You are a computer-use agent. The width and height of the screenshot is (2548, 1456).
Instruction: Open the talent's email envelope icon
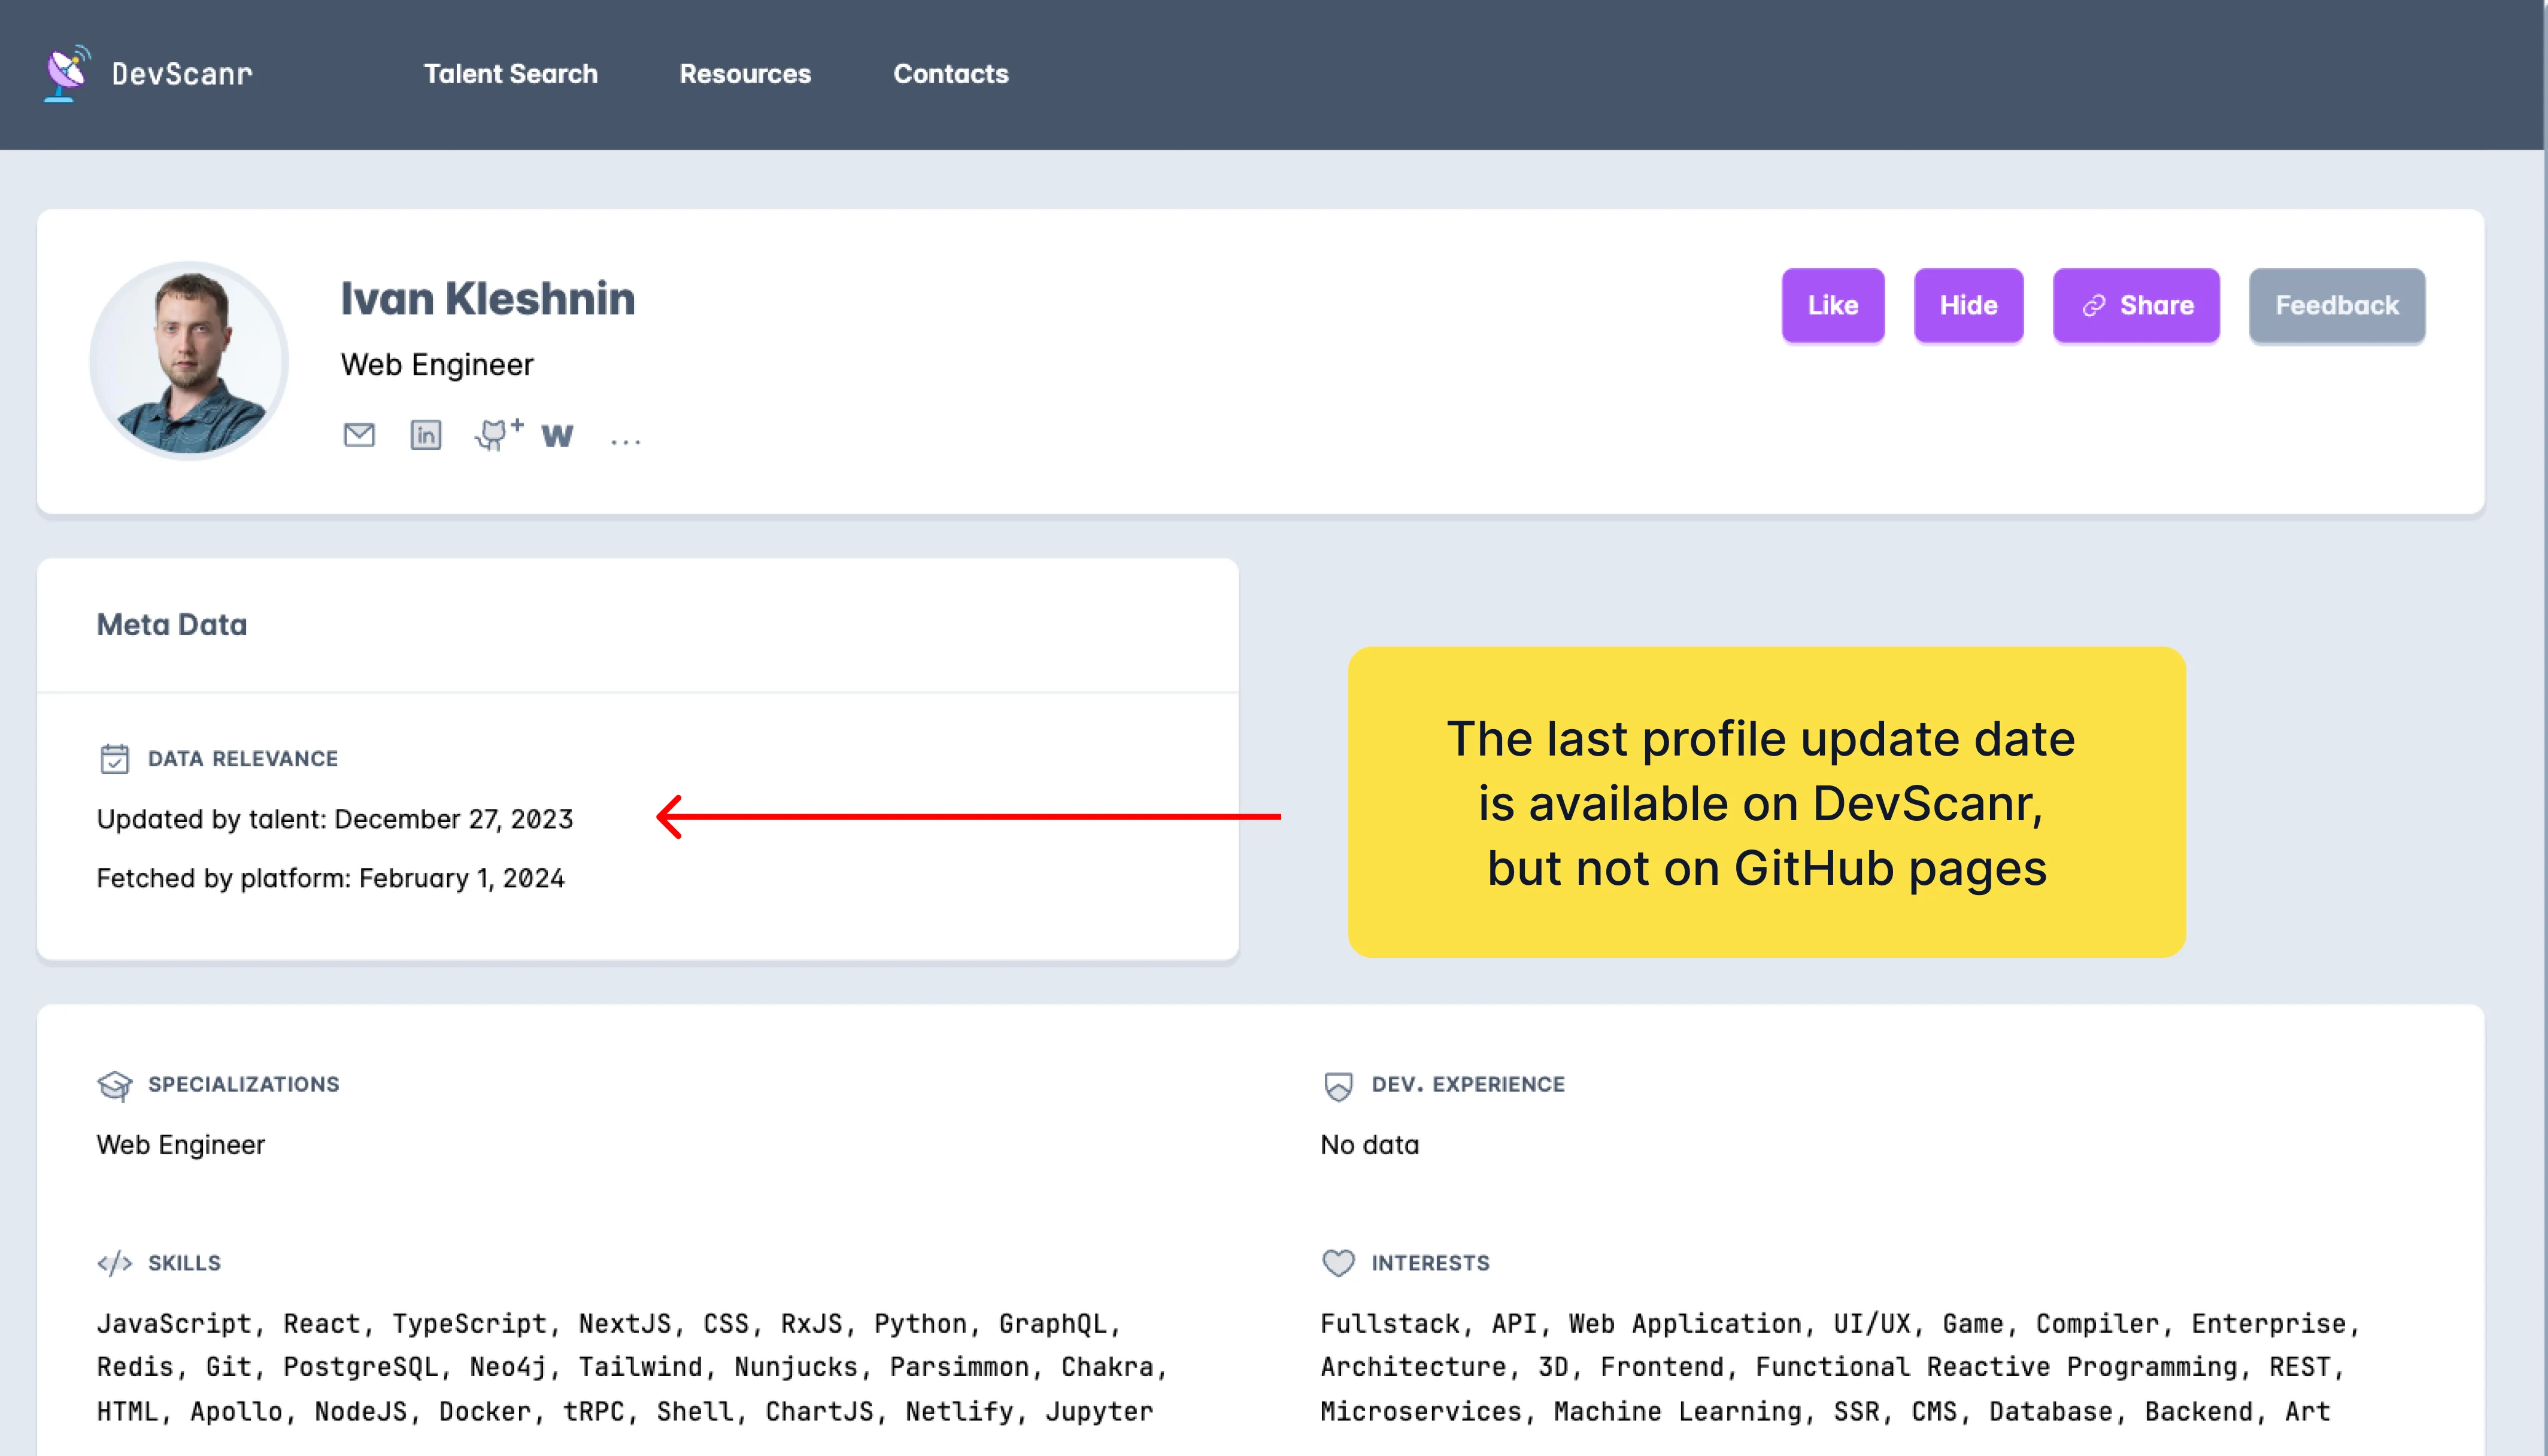point(359,435)
